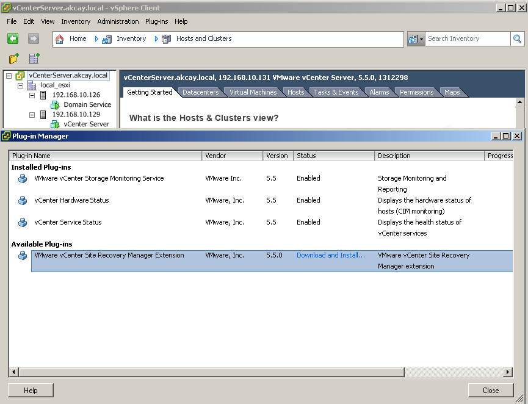Switch to the Tasks & Events tab
Image resolution: width=528 pixels, height=404 pixels.
pyautogui.click(x=336, y=92)
